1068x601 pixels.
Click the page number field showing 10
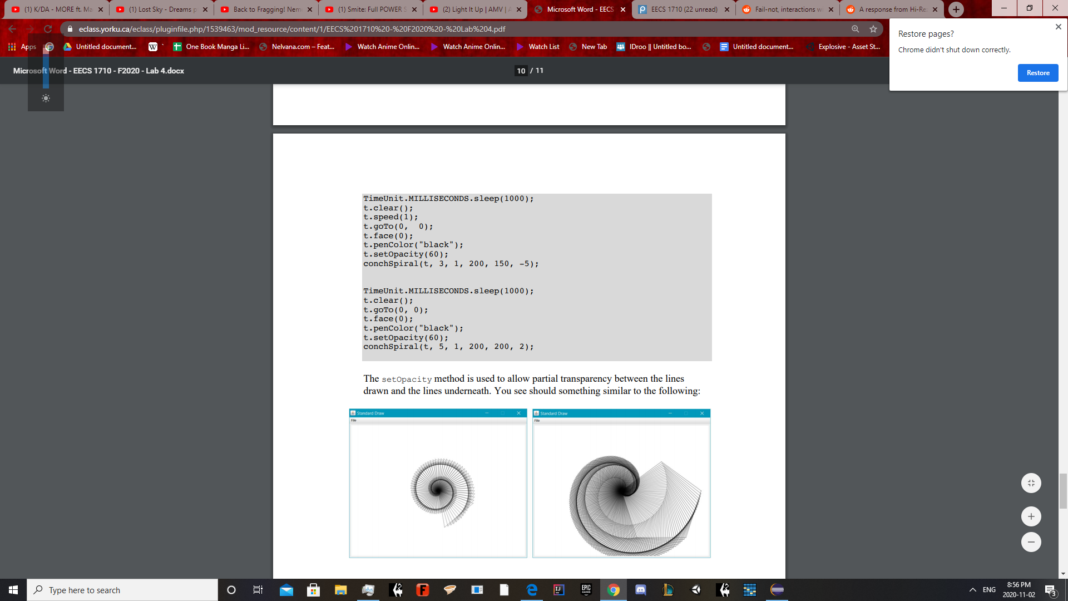521,71
